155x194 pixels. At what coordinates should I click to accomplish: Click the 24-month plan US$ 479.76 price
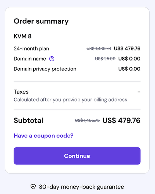(x=127, y=48)
